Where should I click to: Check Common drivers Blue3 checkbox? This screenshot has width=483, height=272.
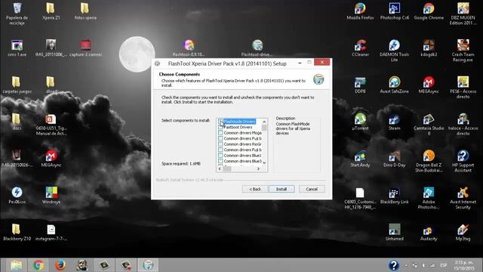coord(220,161)
